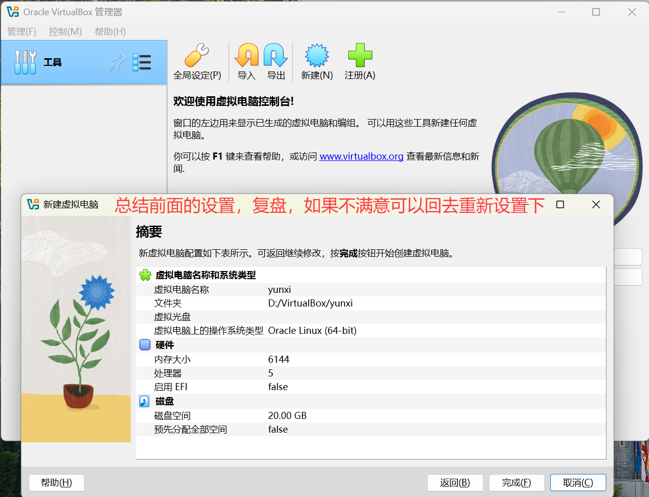Open the Tools list menu icon
The image size is (649, 497).
(142, 62)
